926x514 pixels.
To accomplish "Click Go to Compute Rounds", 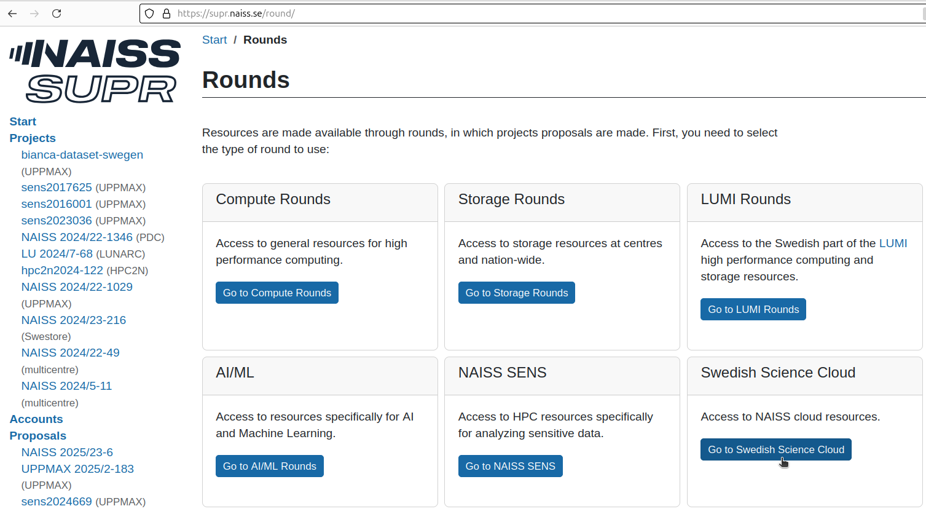I will click(277, 292).
